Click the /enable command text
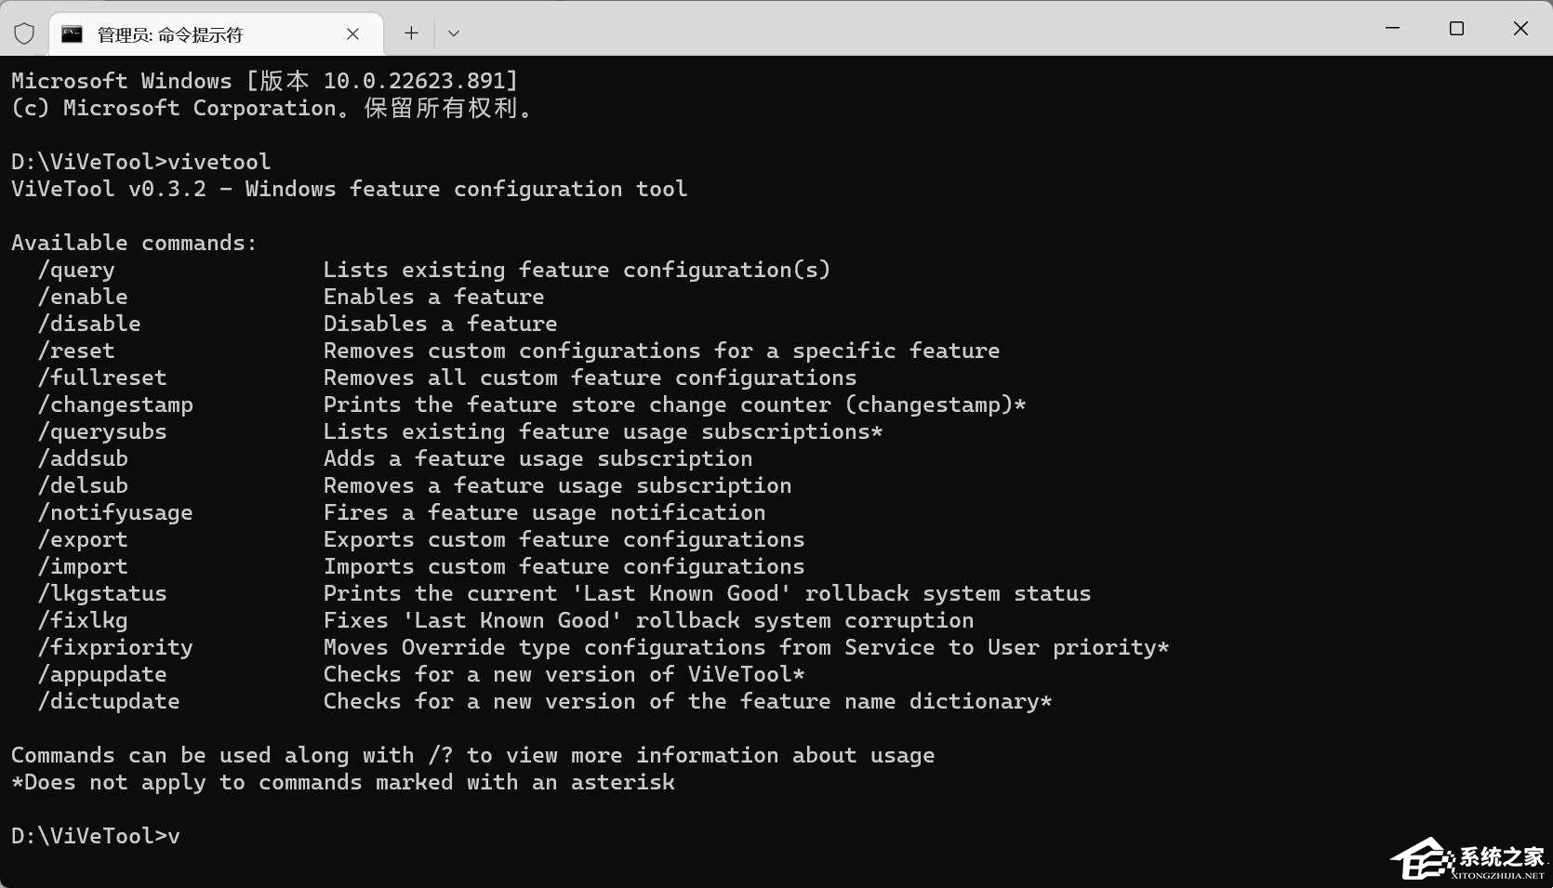 pyautogui.click(x=83, y=297)
